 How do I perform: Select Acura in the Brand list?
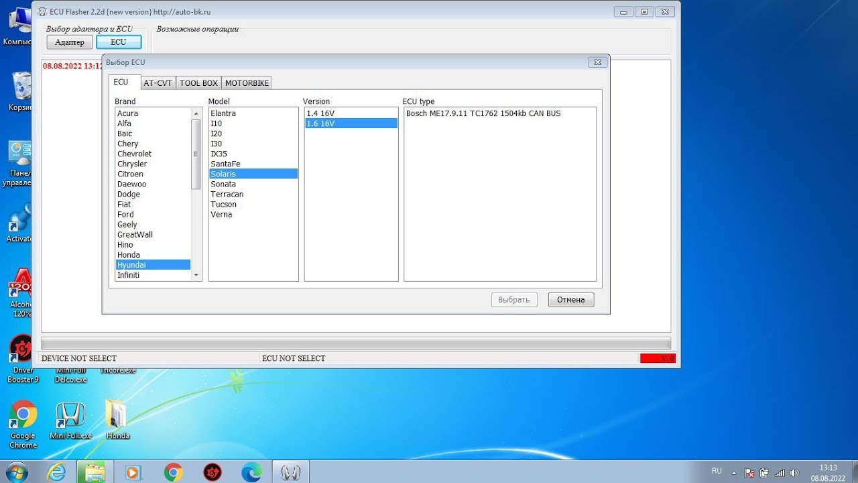pyautogui.click(x=153, y=113)
